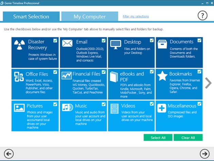Click the Documents archive box icon
The height and width of the screenshot is (161, 214).
pyautogui.click(x=163, y=43)
